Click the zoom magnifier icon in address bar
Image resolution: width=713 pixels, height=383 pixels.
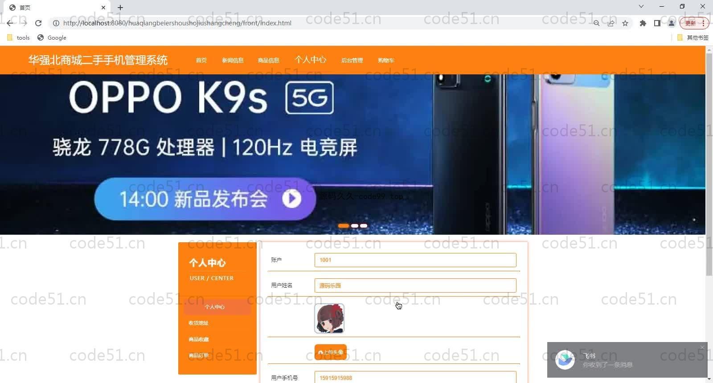(x=596, y=23)
